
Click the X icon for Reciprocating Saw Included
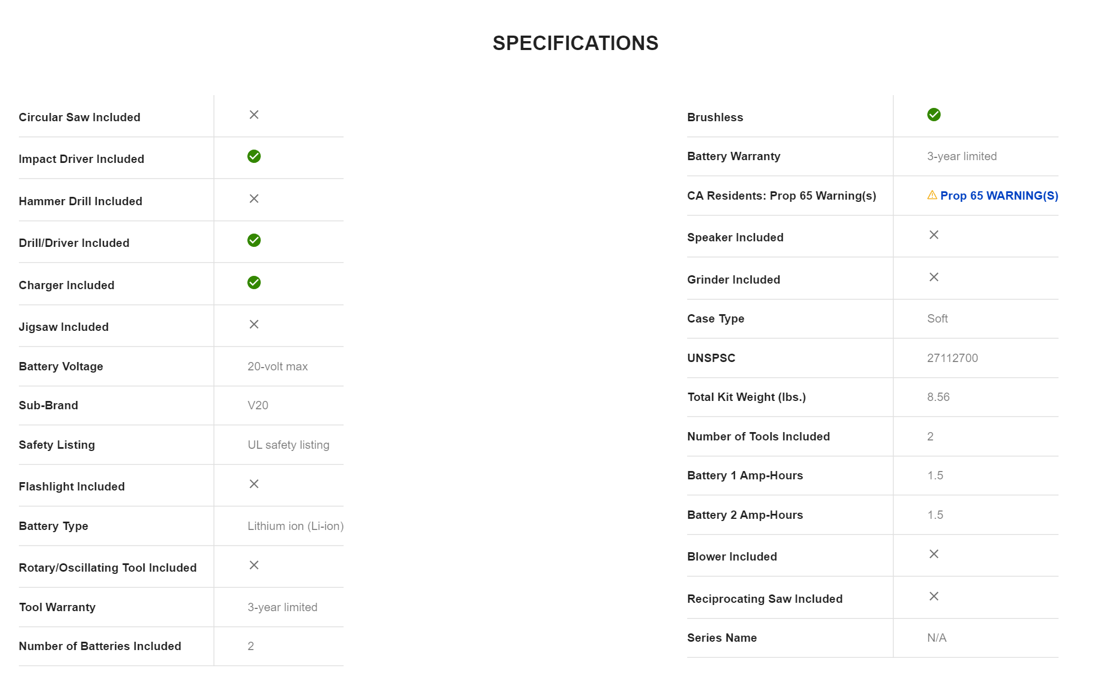point(934,596)
